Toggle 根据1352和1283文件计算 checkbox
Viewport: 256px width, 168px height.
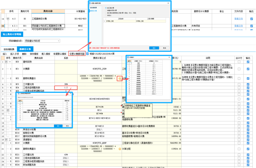point(87,54)
